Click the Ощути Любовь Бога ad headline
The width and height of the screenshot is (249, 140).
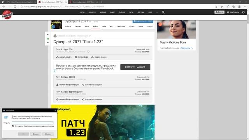(173, 42)
